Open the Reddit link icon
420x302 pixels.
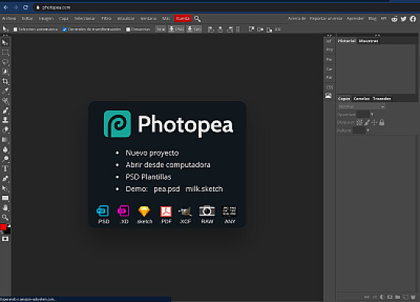click(394, 19)
